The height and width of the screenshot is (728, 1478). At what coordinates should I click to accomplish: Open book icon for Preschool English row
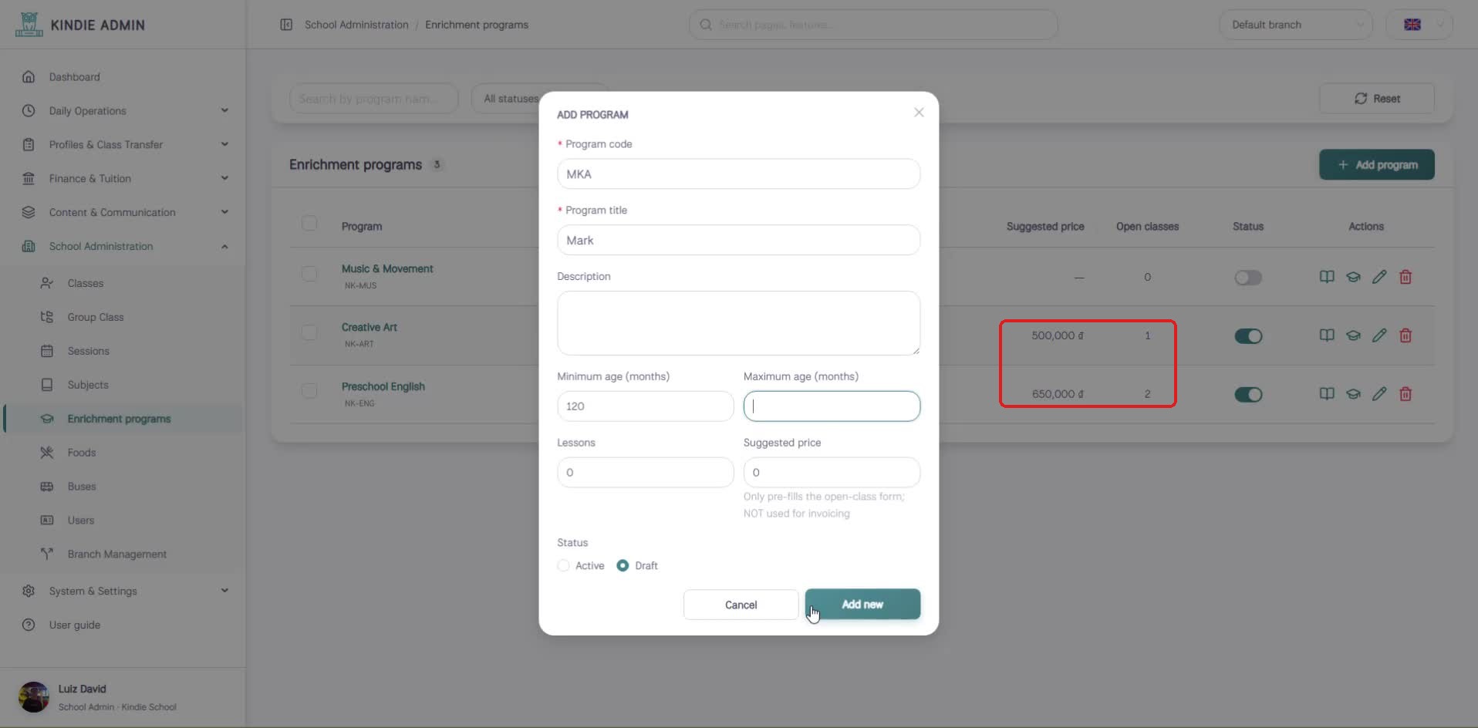(x=1327, y=394)
